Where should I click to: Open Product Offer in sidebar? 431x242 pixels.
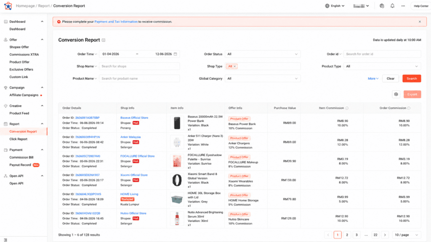tap(19, 62)
